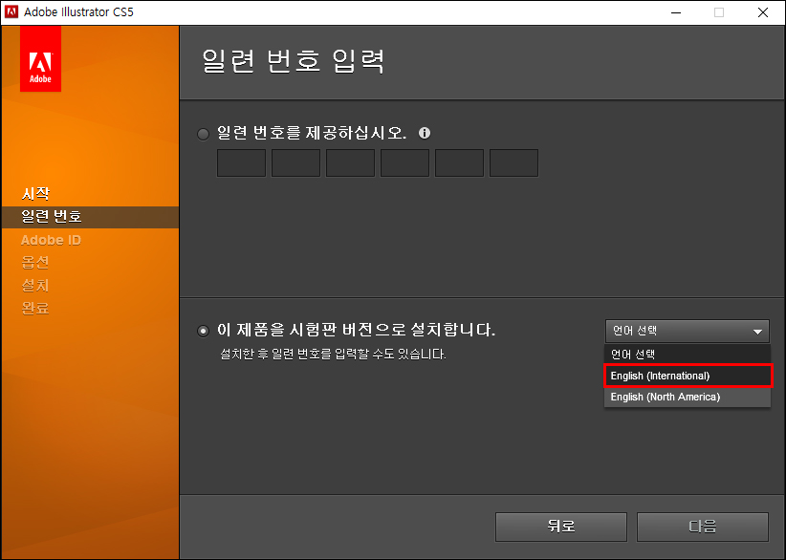The width and height of the screenshot is (786, 560).
Task: Click the second serial number field
Action: click(295, 162)
